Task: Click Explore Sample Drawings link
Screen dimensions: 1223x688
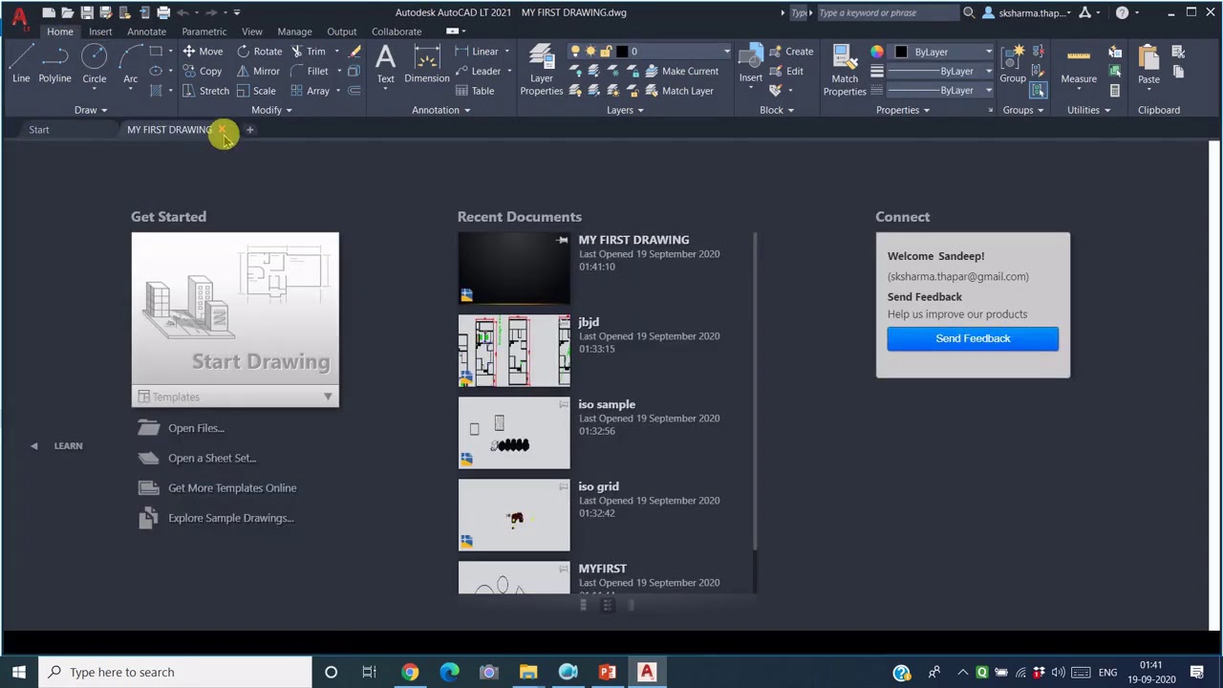Action: [231, 518]
